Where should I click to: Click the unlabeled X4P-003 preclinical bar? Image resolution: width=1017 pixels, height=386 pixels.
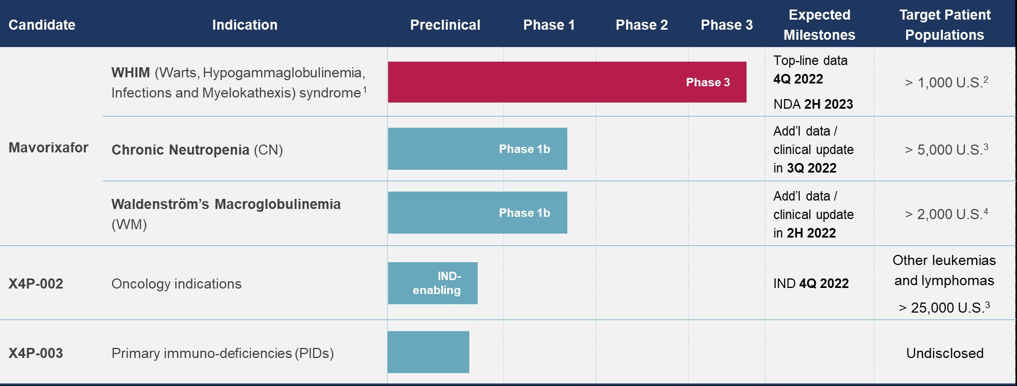tap(428, 352)
